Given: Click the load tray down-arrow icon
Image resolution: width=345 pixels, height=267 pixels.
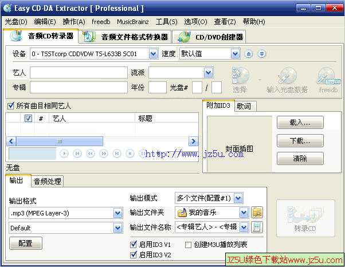Looking at the screenshot, I should (x=262, y=54).
